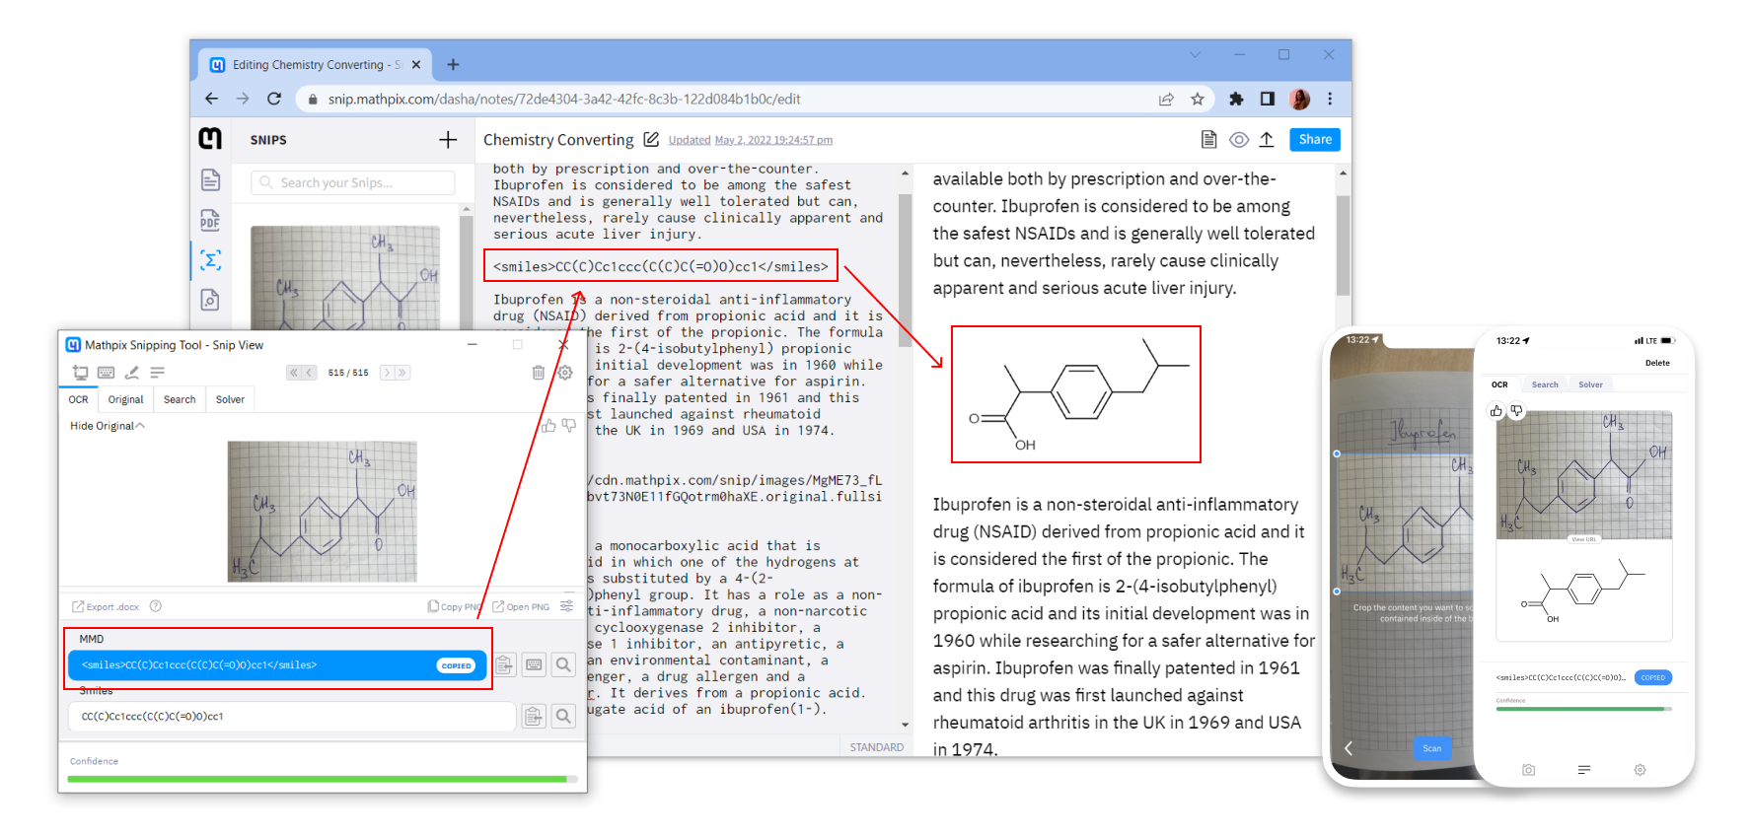Paste MMD result with clipboard icon
The width and height of the screenshot is (1752, 836).
coord(505,665)
